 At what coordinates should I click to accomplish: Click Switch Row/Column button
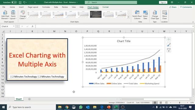click(x=137, y=15)
